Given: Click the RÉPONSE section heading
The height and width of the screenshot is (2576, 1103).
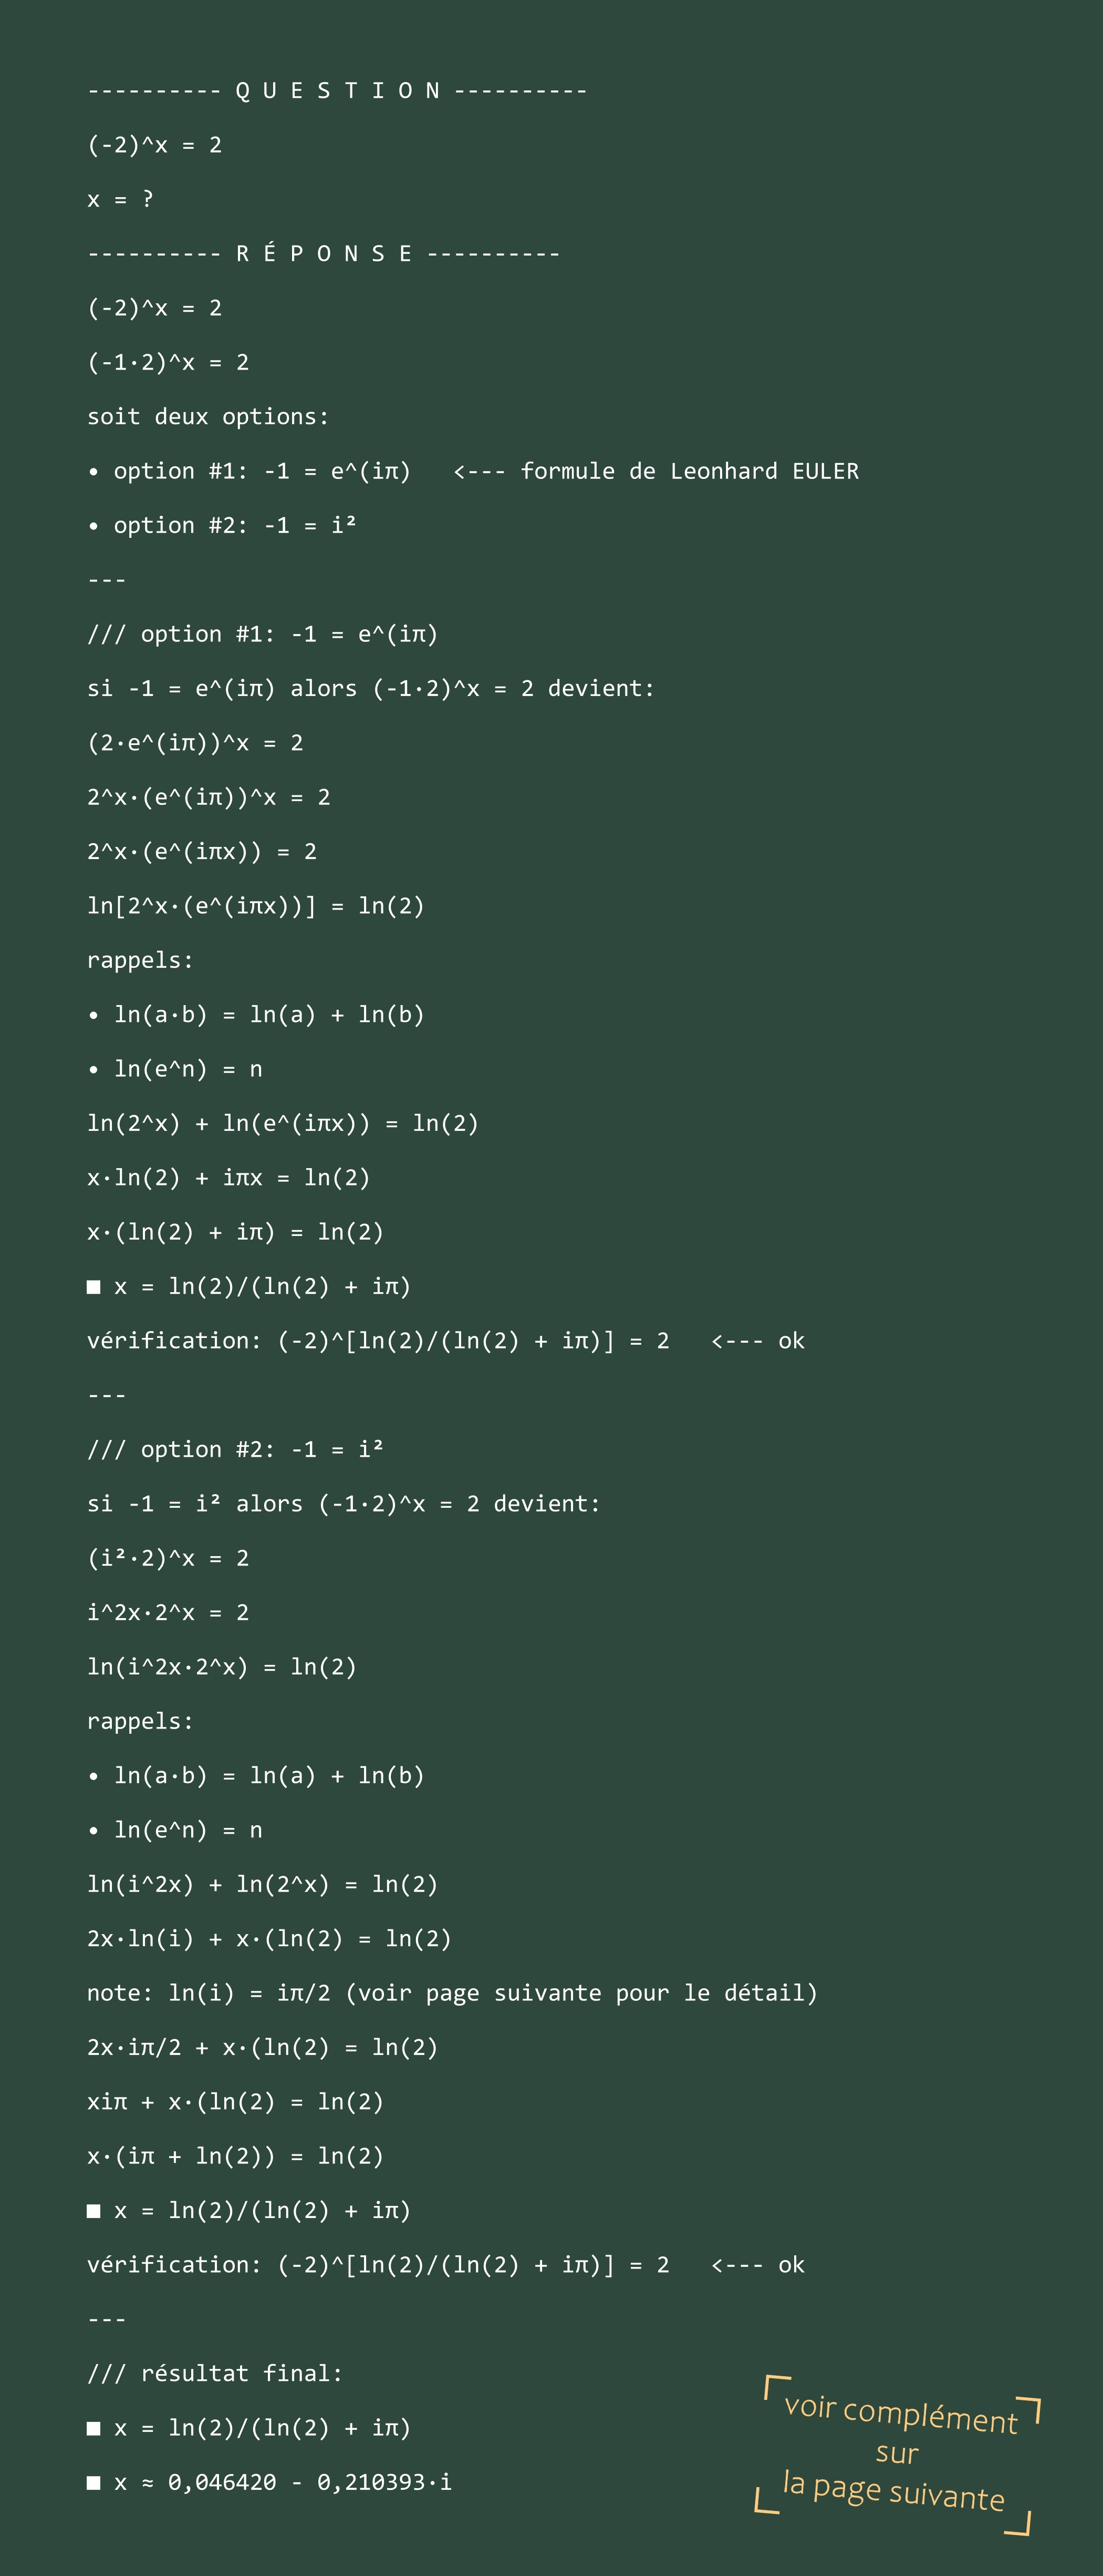Looking at the screenshot, I should tap(324, 253).
